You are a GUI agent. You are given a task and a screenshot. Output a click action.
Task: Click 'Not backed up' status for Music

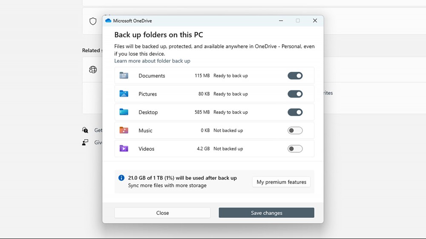(228, 130)
